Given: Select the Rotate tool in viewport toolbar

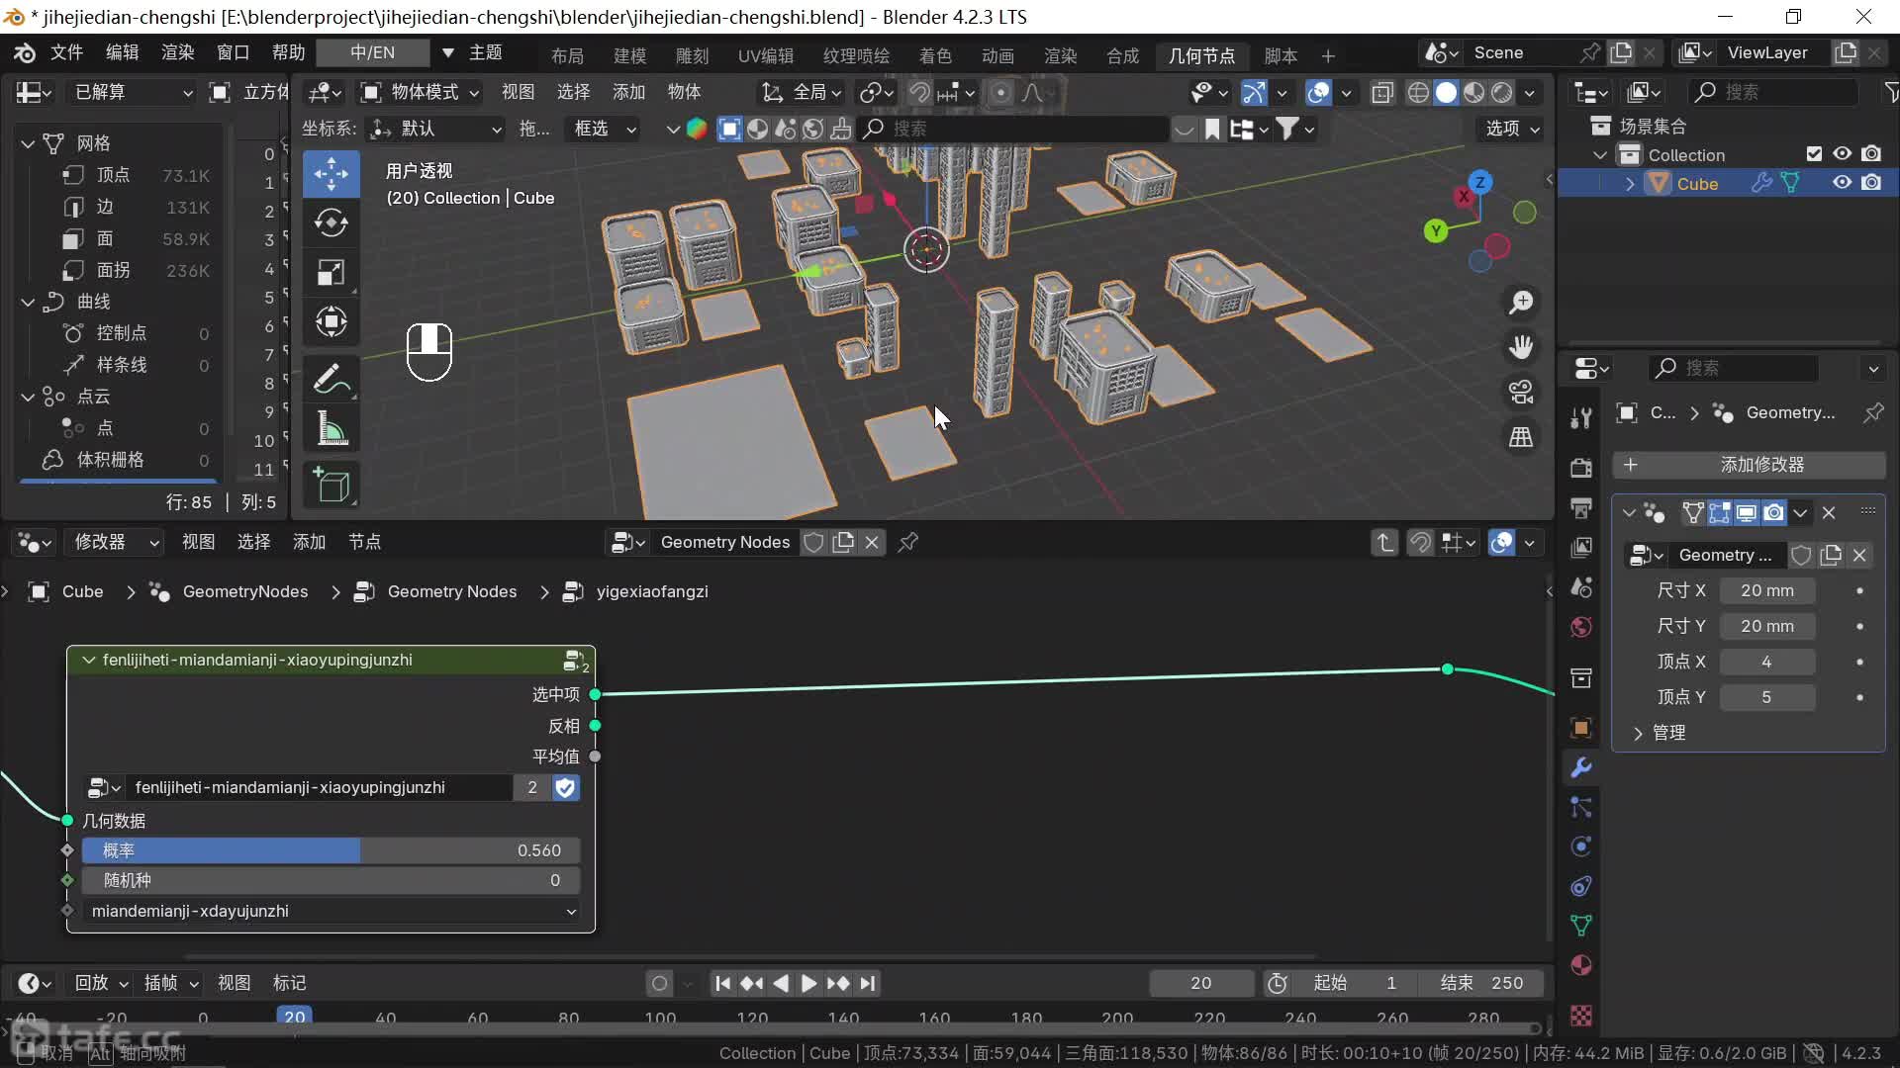Looking at the screenshot, I should pyautogui.click(x=331, y=223).
